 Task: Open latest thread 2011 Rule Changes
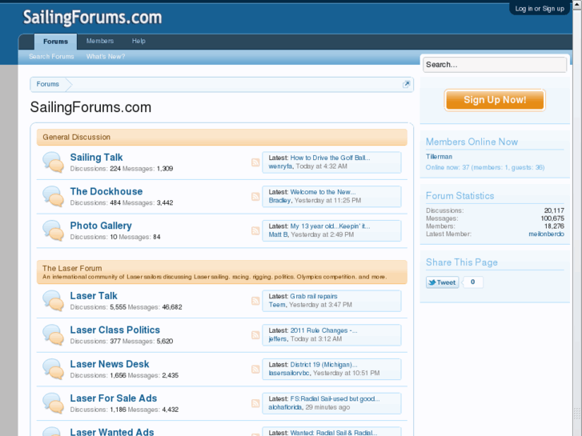pos(323,330)
